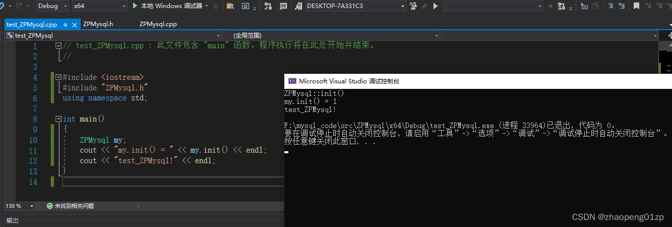The height and width of the screenshot is (227, 672).
Task: Click the green check status icon
Action: (x=49, y=206)
